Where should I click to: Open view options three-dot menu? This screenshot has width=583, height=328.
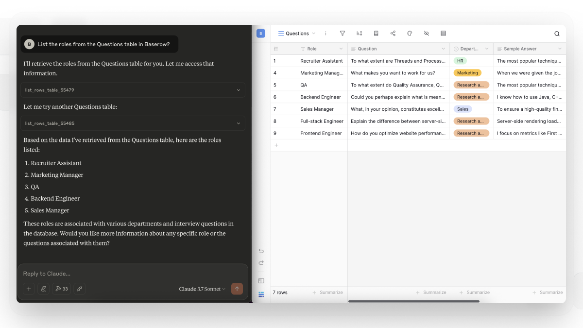326,34
